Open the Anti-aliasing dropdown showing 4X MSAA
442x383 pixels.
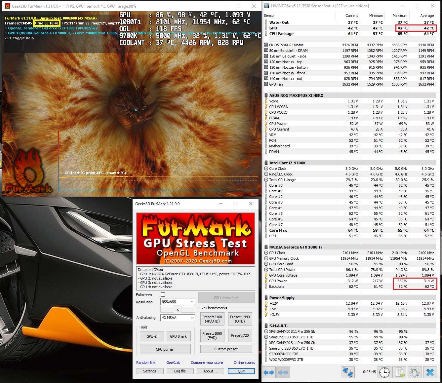pos(178,318)
